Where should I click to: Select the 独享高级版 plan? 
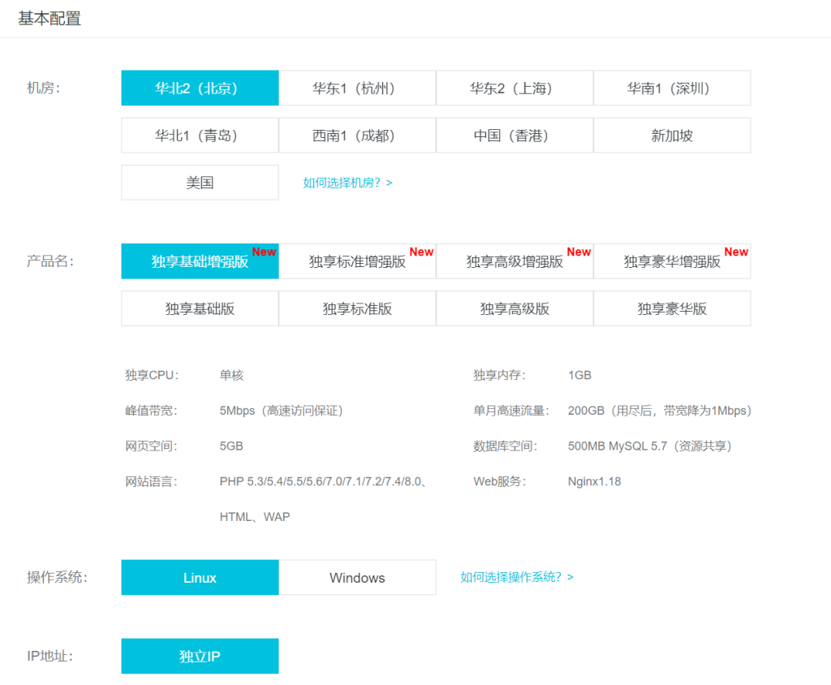click(515, 308)
